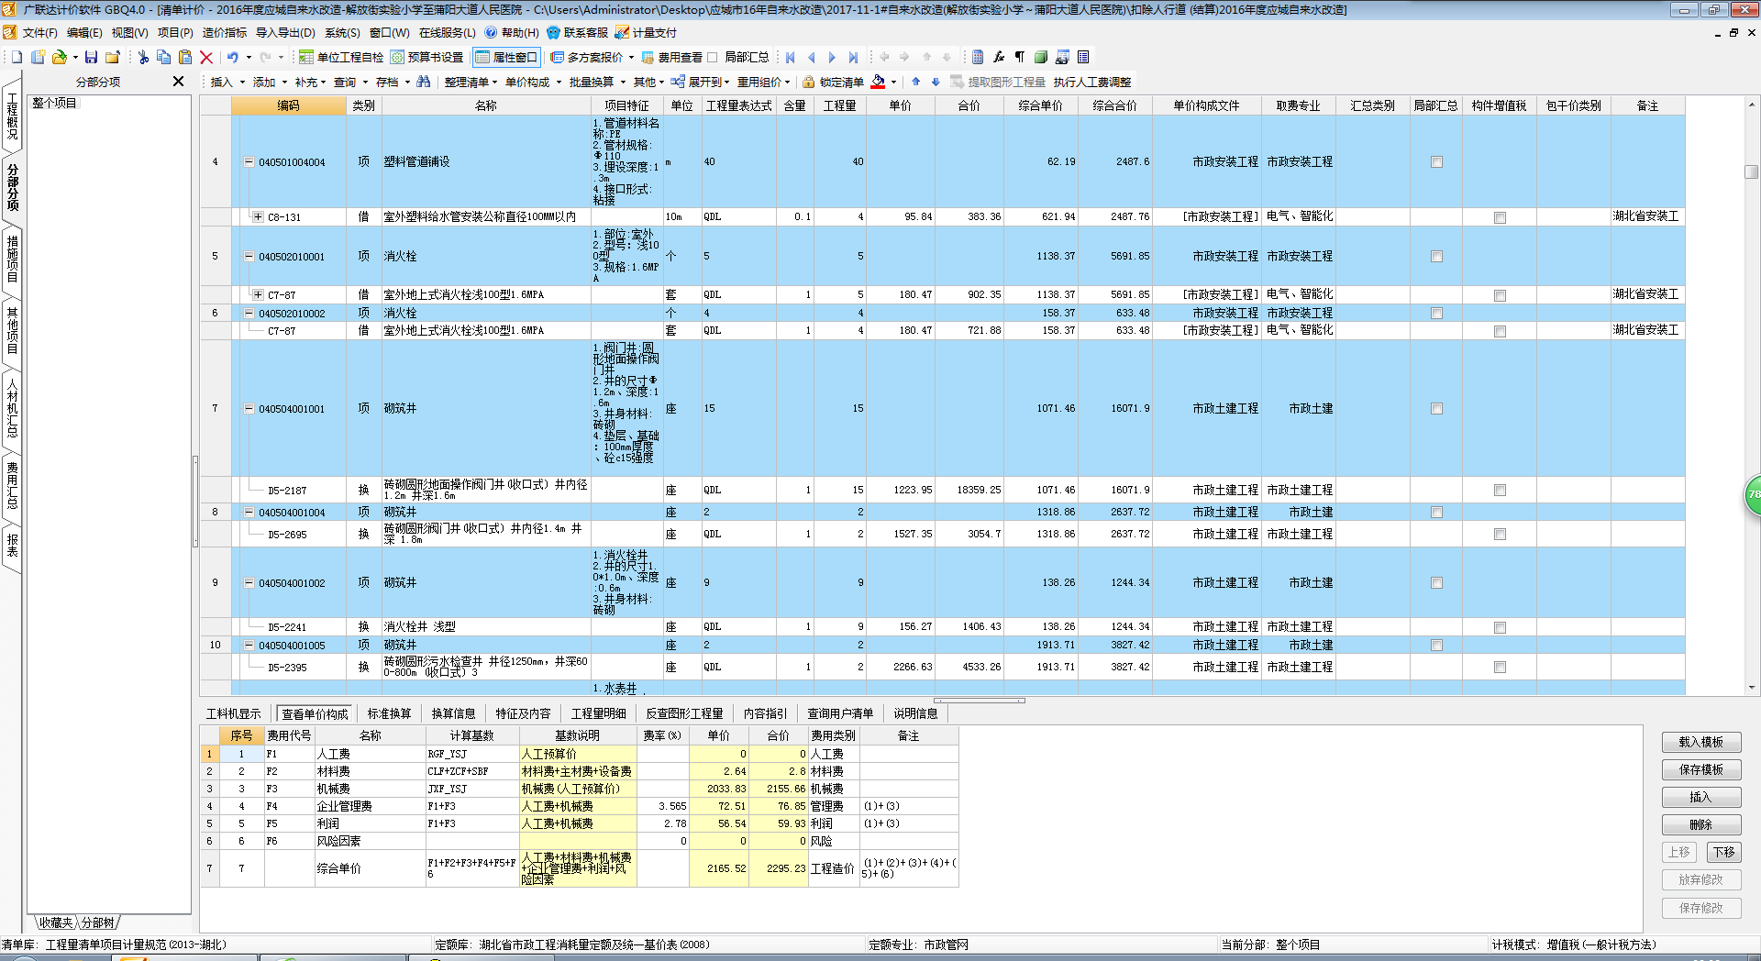
Task: Collapse the row 040504001005 tree node
Action: [x=249, y=646]
